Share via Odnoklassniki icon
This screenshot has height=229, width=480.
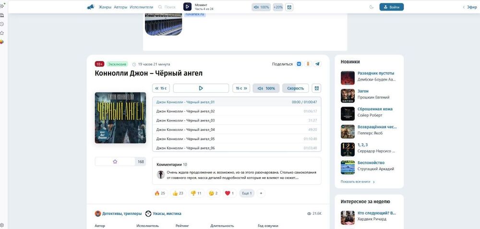[x=308, y=64]
